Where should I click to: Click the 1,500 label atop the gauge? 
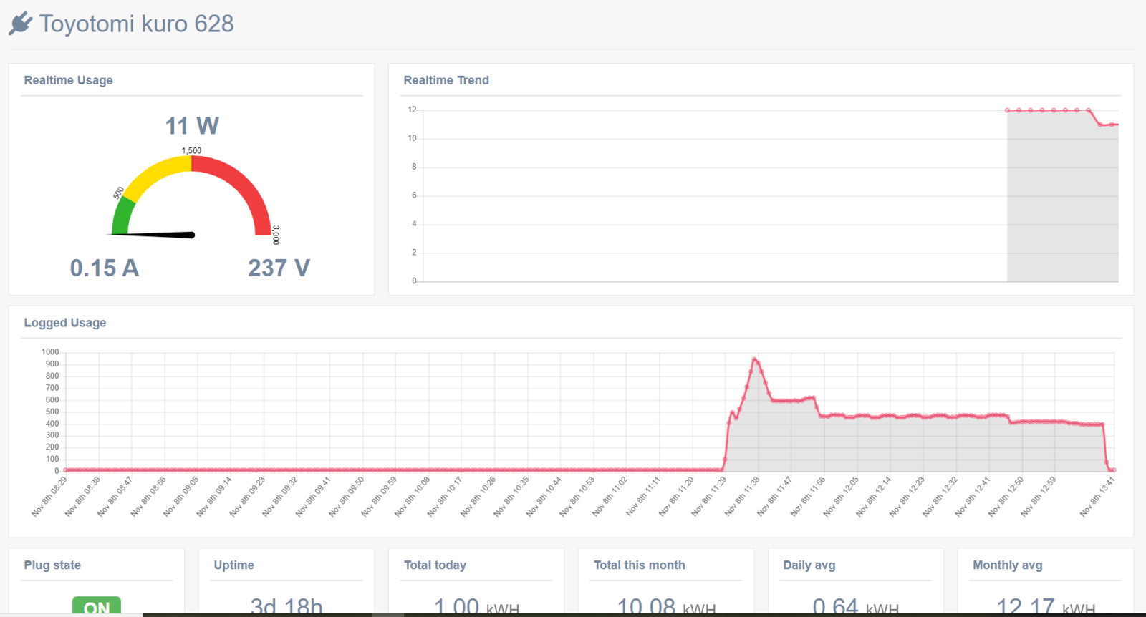(191, 150)
